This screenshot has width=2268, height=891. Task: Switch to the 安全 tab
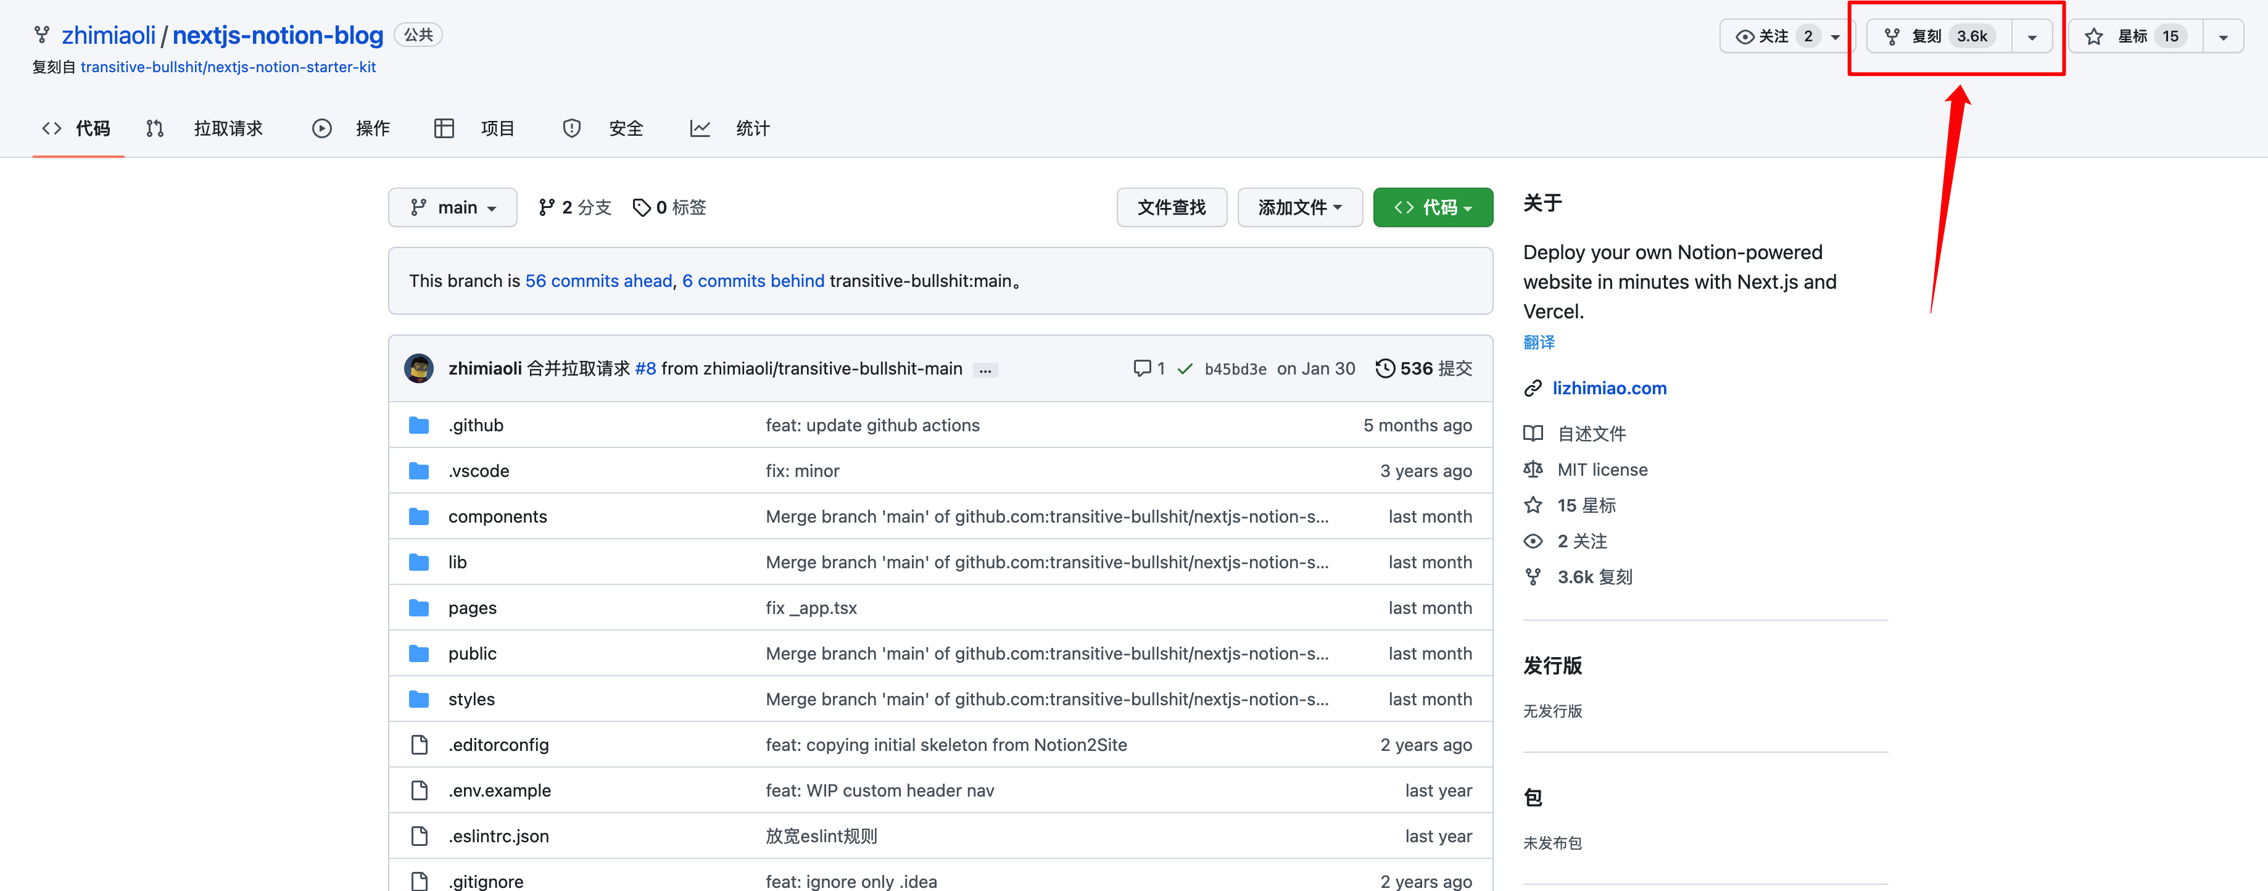pyautogui.click(x=603, y=128)
